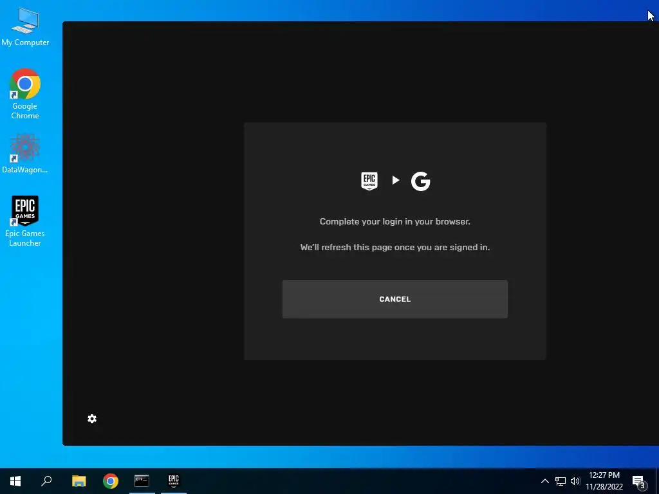Select Google Chrome desktop shortcut
This screenshot has height=494, width=659.
pos(25,94)
